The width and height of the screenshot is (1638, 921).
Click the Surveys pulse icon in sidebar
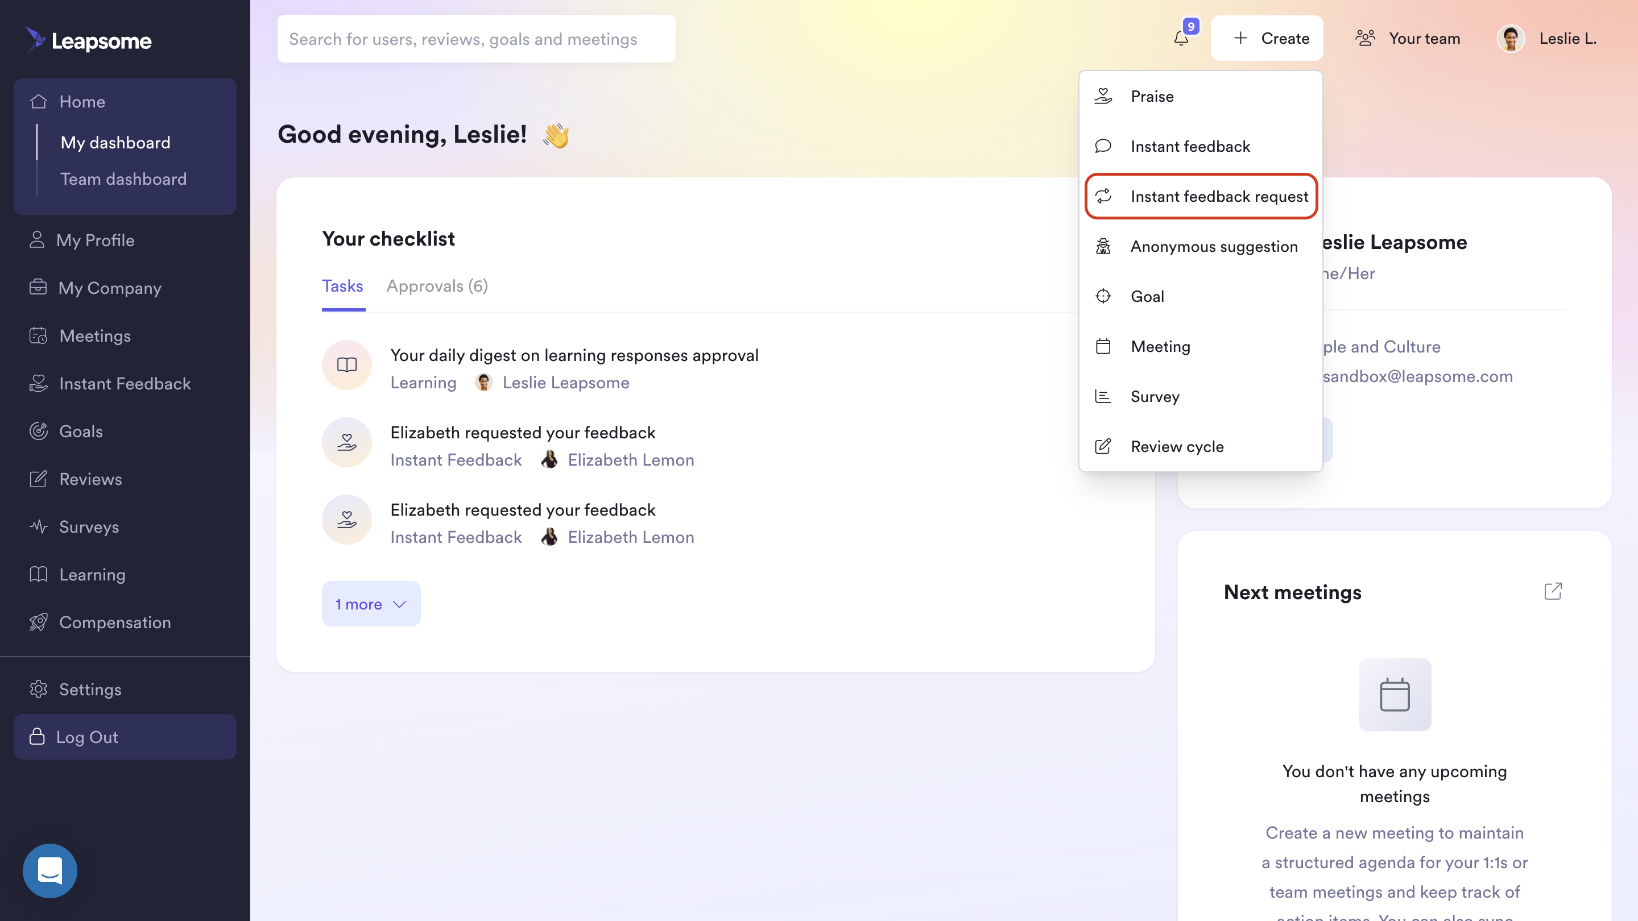coord(38,526)
